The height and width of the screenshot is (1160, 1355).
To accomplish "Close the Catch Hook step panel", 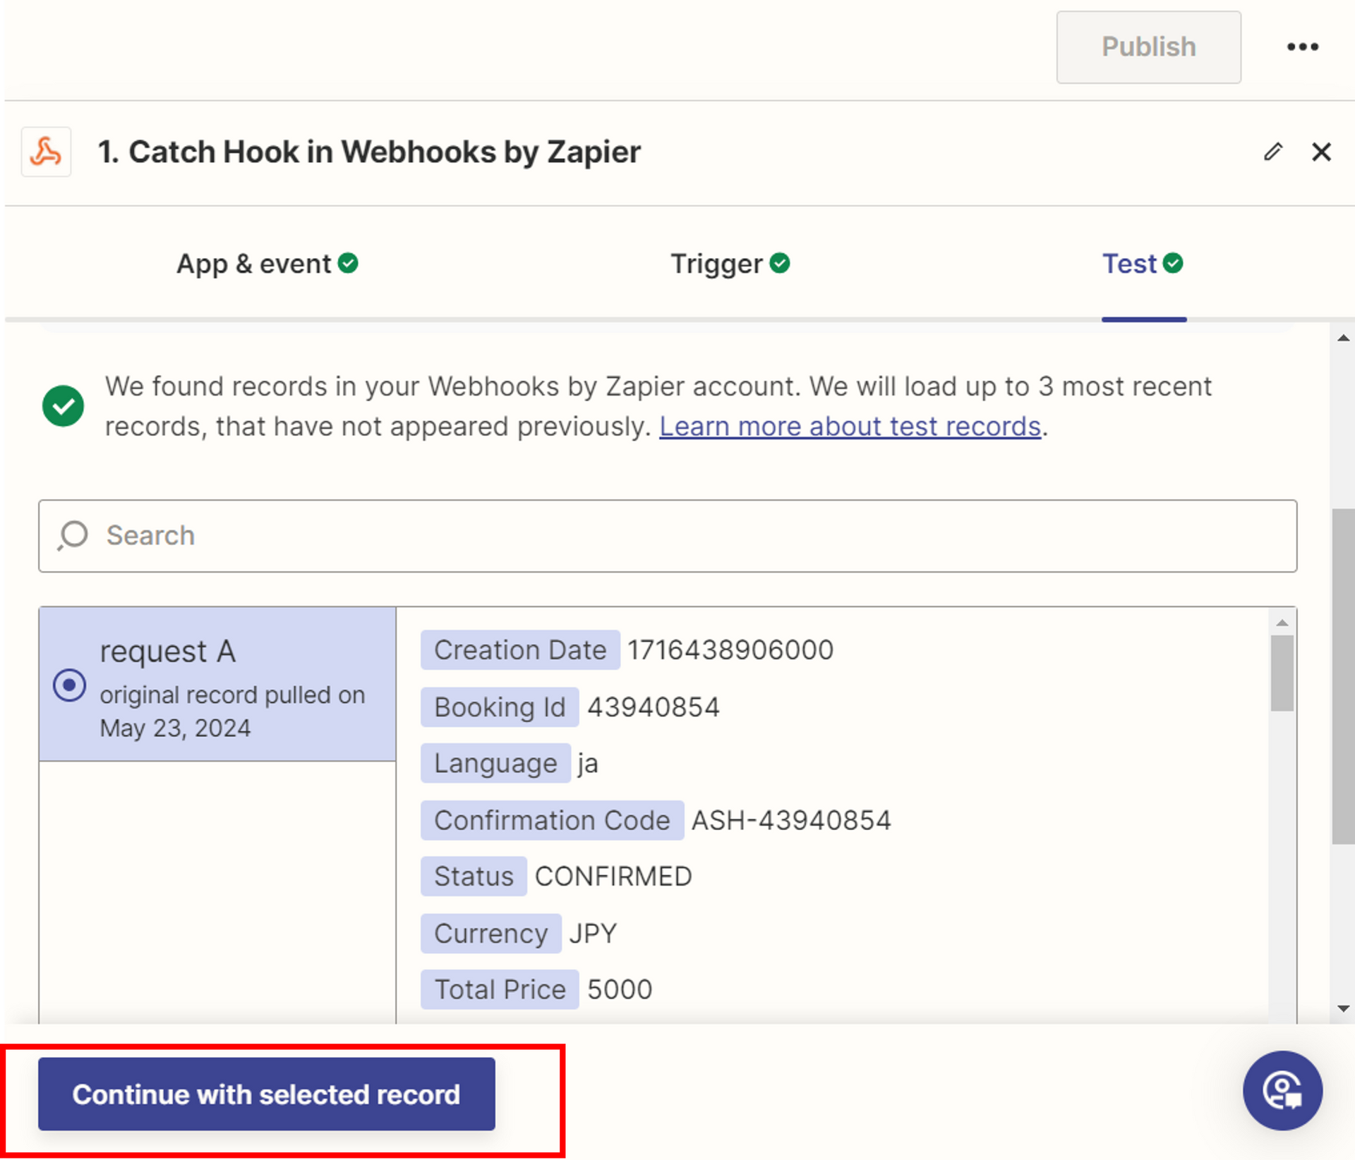I will pos(1321,152).
